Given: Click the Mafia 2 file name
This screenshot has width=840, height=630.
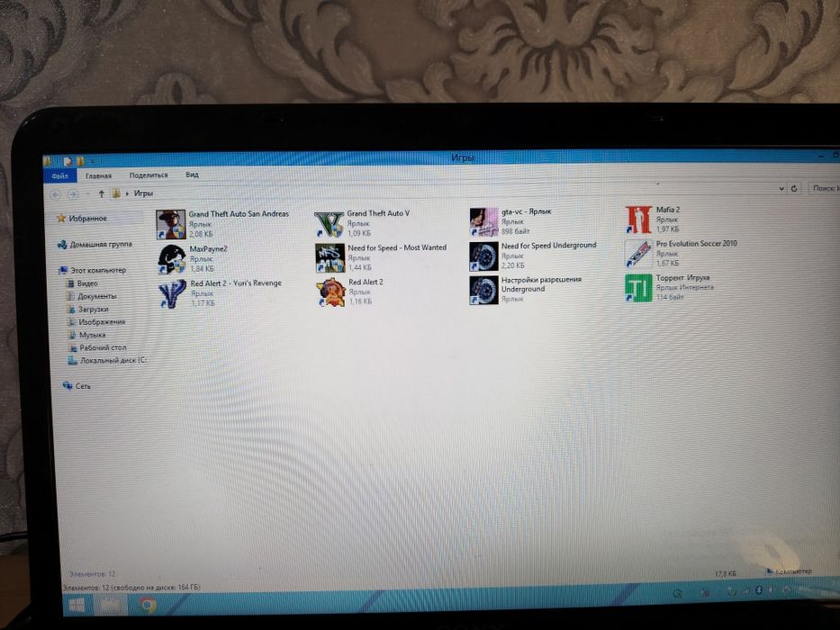Looking at the screenshot, I should tap(667, 210).
